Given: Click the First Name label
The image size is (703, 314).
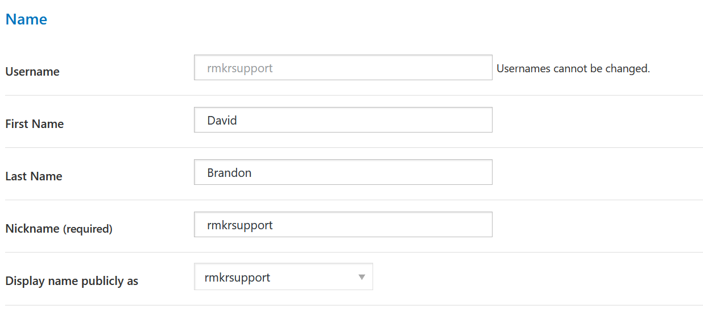Looking at the screenshot, I should (x=35, y=124).
